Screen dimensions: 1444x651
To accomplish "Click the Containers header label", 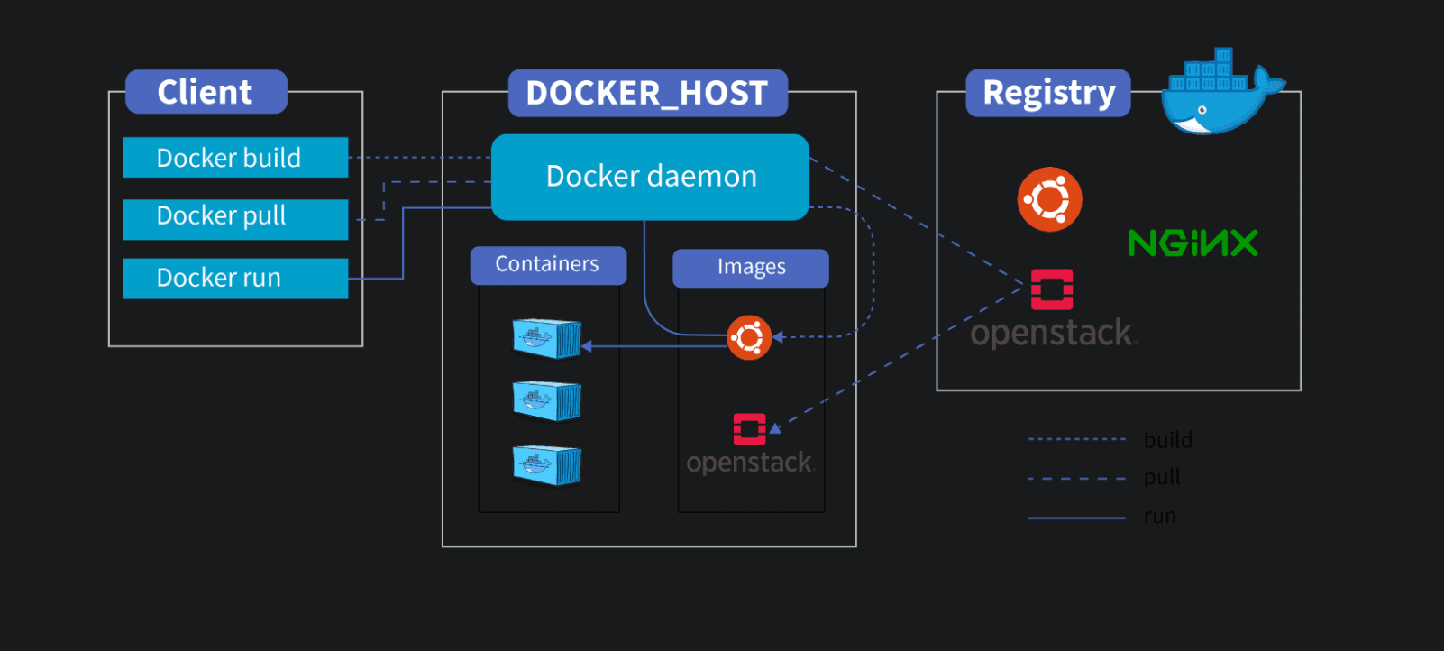I will tap(548, 265).
